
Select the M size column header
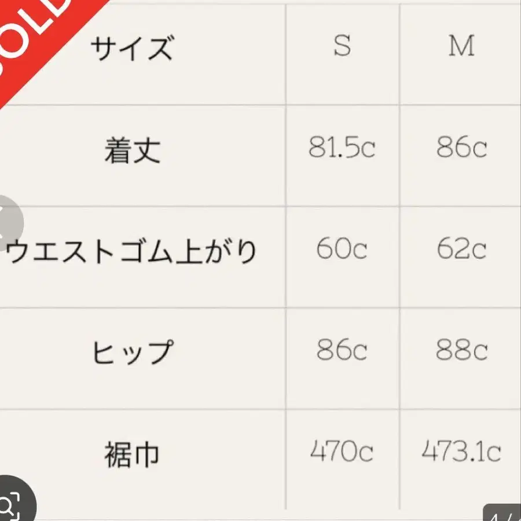click(461, 46)
